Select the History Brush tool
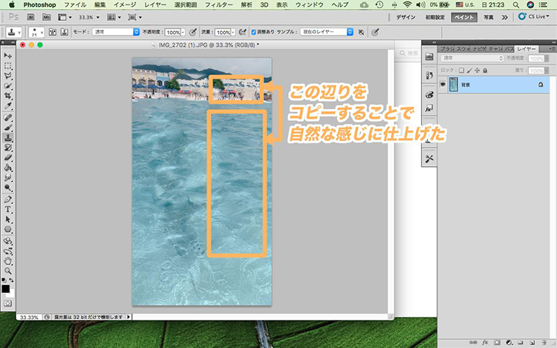This screenshot has width=557, height=348. click(8, 148)
